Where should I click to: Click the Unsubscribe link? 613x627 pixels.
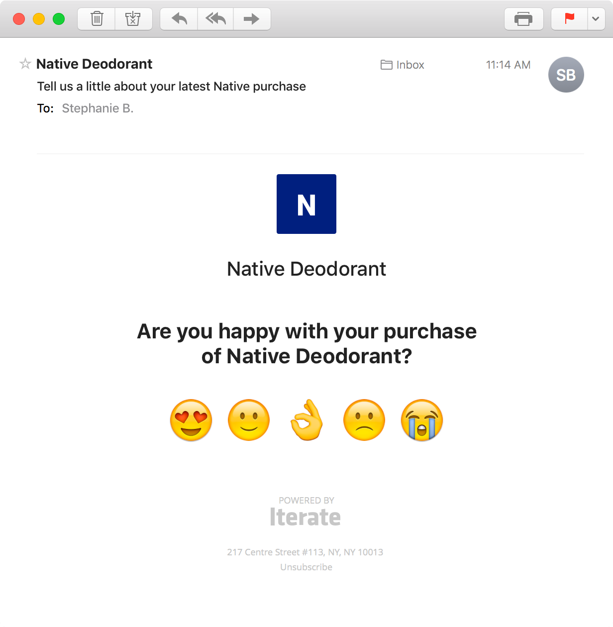click(x=306, y=567)
